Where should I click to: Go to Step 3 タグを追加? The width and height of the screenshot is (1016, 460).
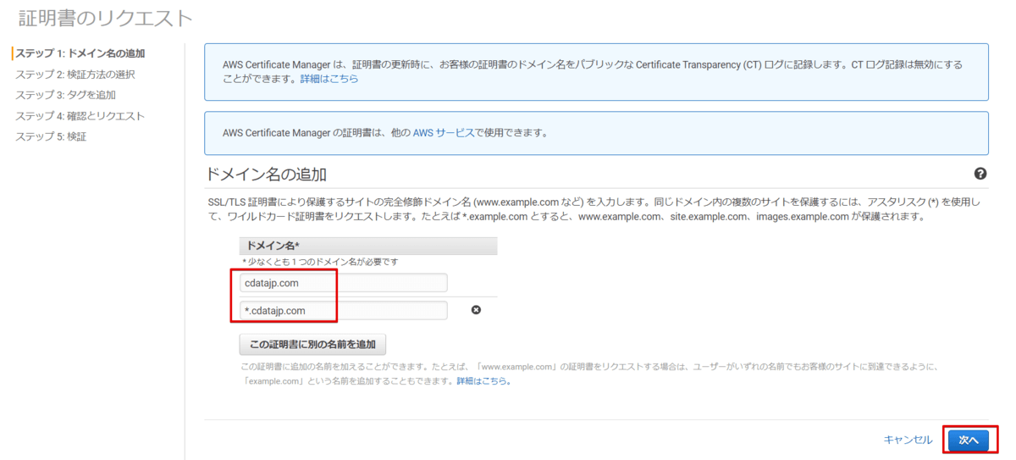(x=65, y=95)
